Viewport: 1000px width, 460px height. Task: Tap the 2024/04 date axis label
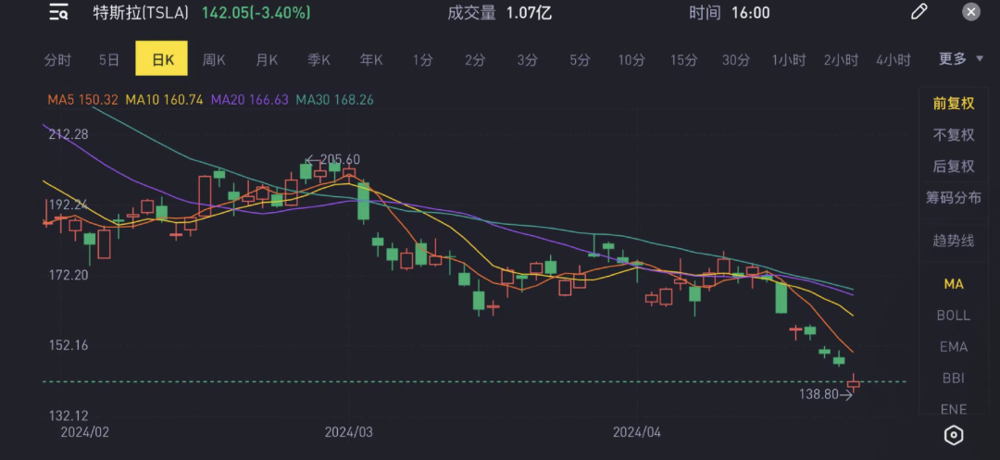[x=637, y=432]
